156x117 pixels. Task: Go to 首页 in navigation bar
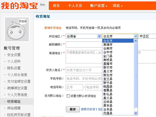pos(56,6)
